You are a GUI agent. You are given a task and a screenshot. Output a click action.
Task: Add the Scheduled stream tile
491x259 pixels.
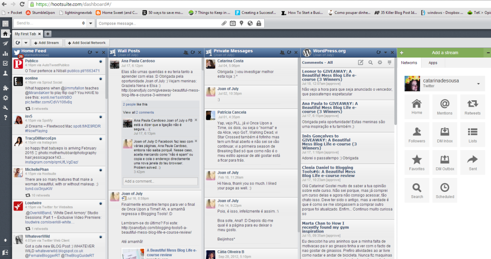tap(444, 190)
